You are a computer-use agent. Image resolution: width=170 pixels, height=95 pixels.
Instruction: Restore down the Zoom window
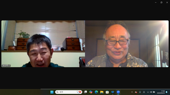[x=161, y=2]
